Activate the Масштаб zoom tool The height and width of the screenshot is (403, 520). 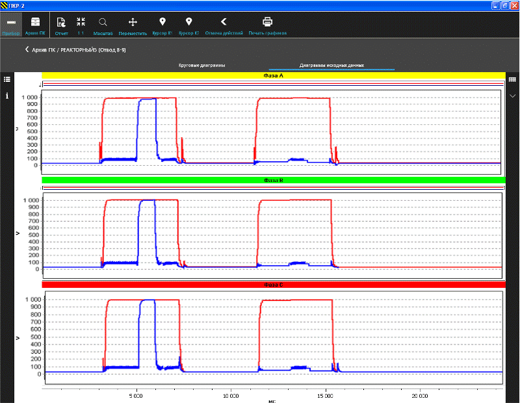click(x=103, y=26)
